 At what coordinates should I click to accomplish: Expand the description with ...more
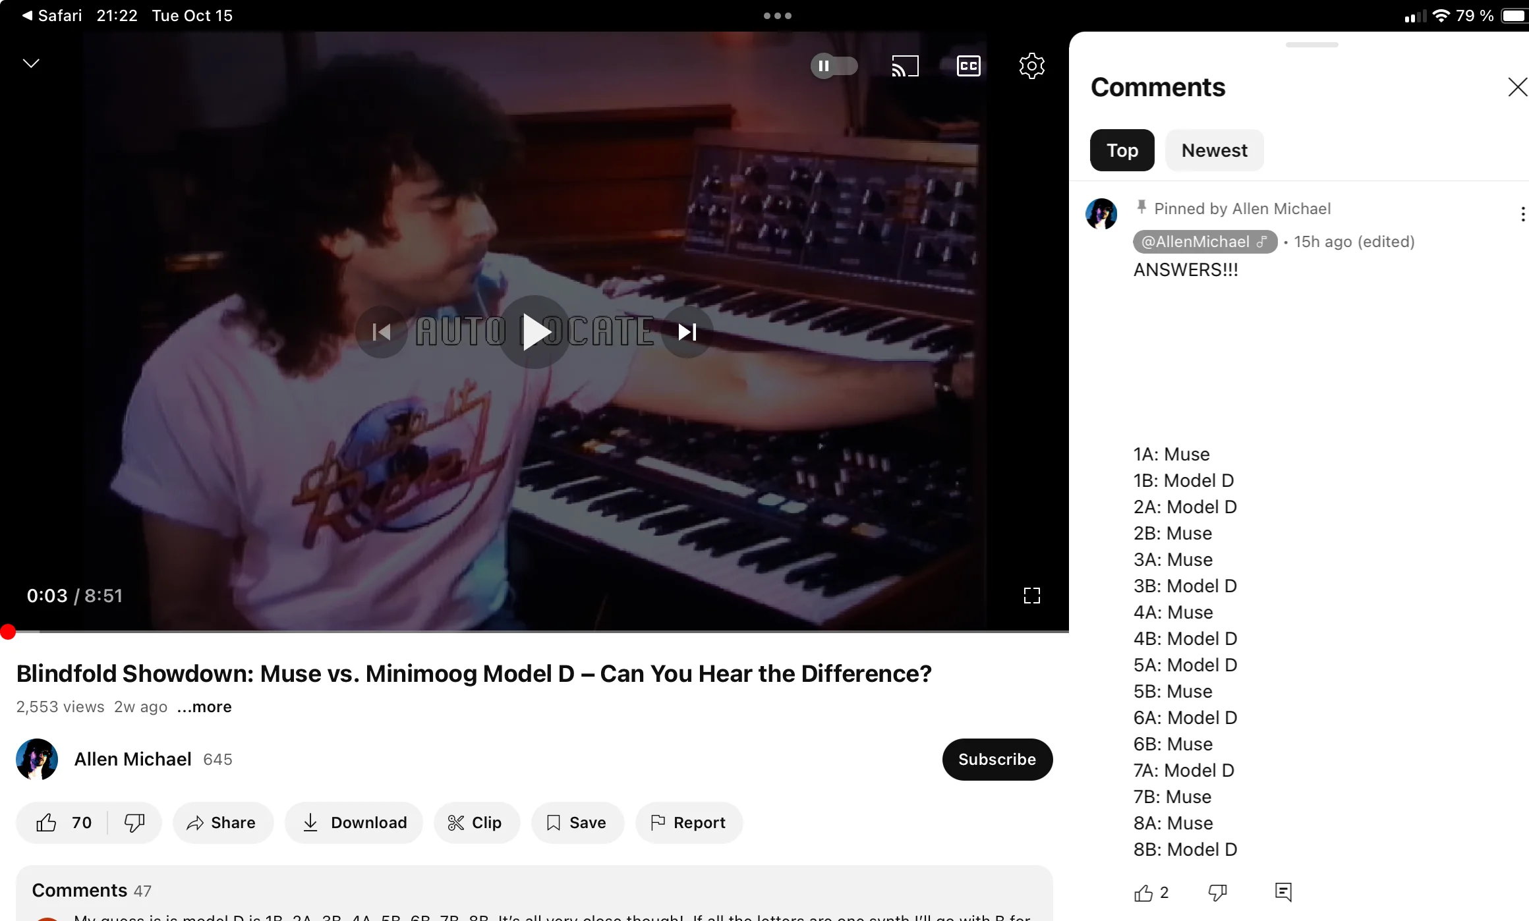point(204,707)
